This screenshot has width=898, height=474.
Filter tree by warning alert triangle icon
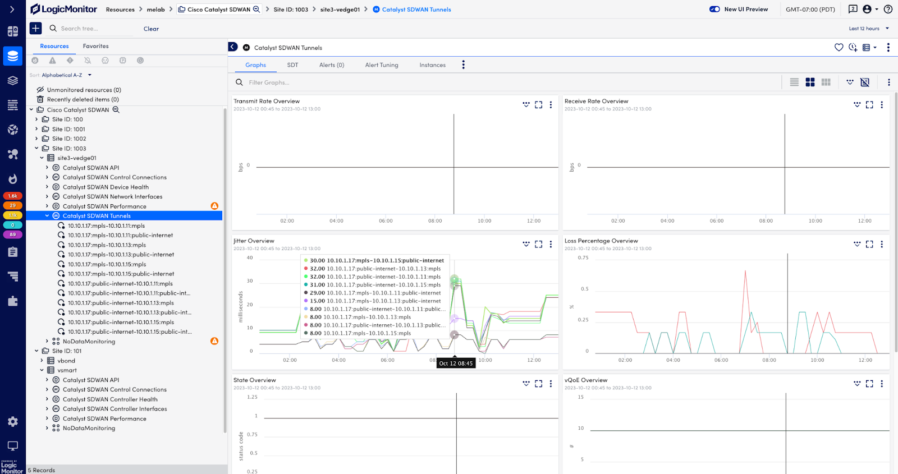click(52, 61)
